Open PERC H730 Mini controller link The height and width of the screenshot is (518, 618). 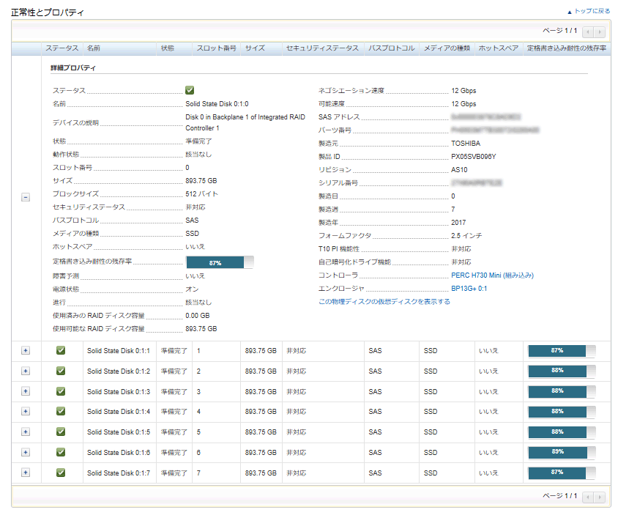[492, 275]
